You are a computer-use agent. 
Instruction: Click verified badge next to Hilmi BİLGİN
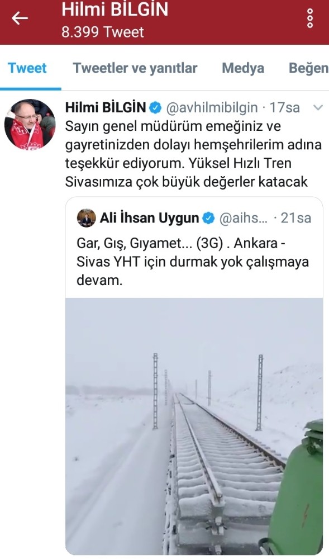click(155, 108)
